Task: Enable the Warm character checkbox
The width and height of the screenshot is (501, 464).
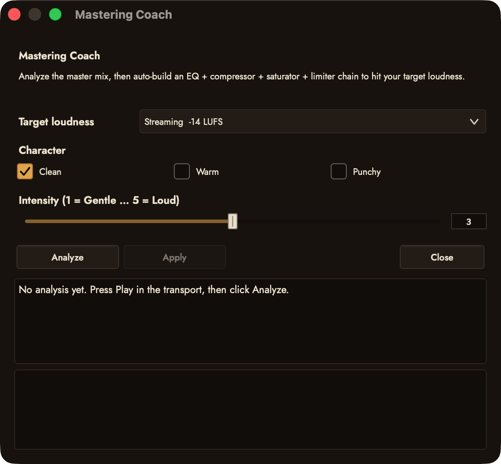Action: [x=182, y=171]
